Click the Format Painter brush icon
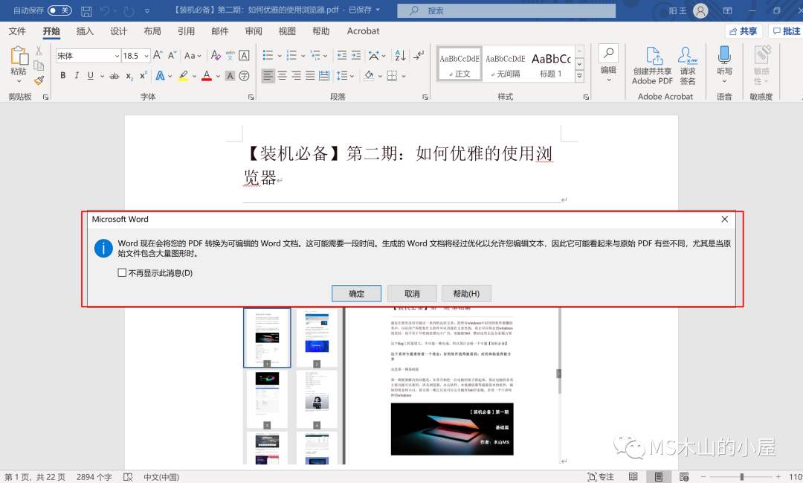 pos(39,80)
